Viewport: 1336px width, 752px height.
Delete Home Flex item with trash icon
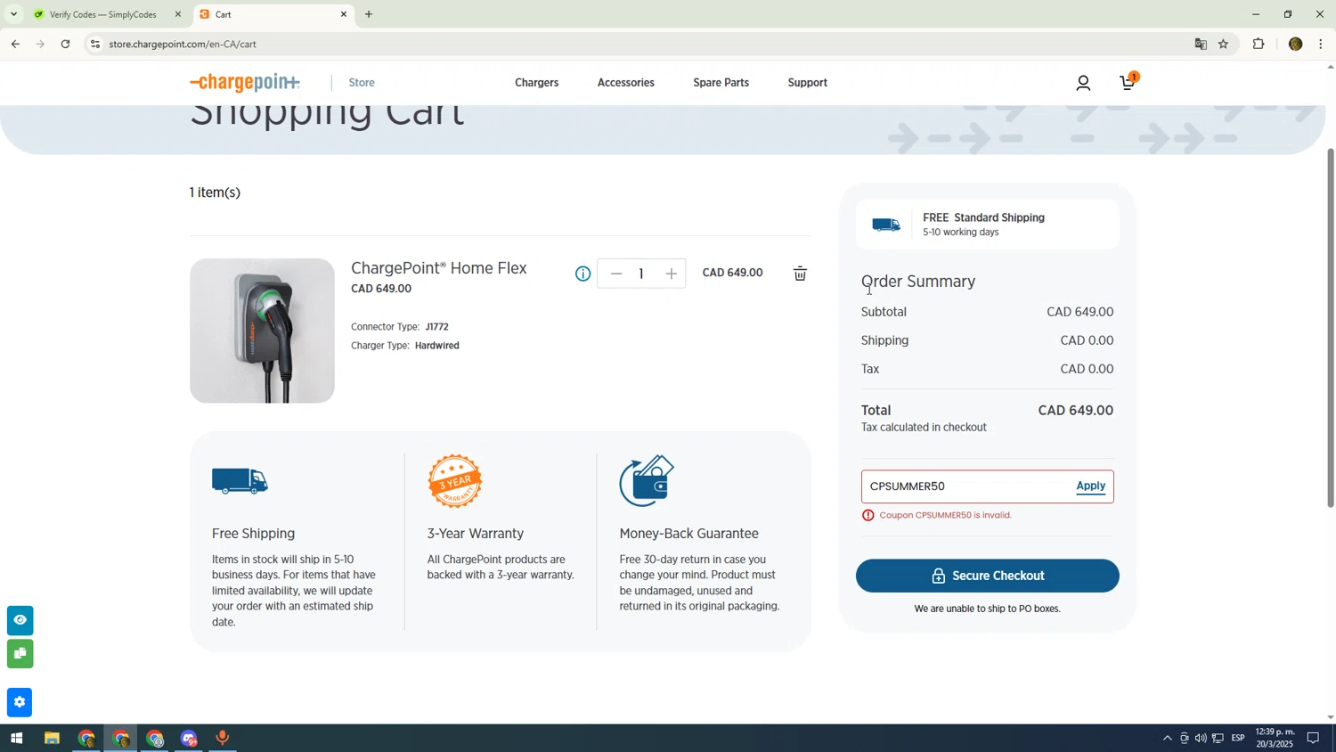(x=800, y=274)
